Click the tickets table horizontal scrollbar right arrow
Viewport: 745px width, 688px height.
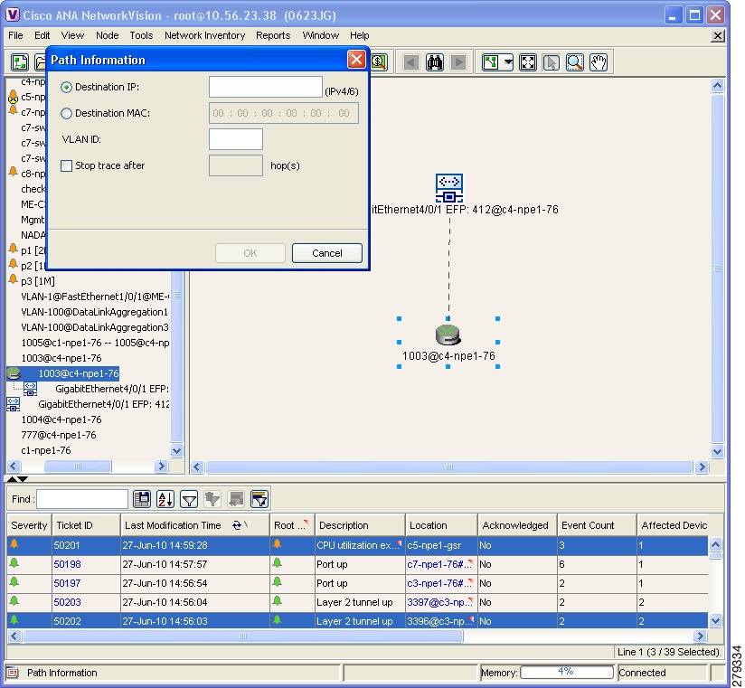[700, 636]
